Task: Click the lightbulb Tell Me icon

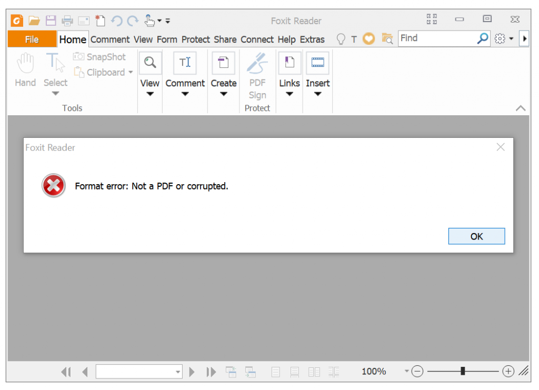Action: (341, 39)
